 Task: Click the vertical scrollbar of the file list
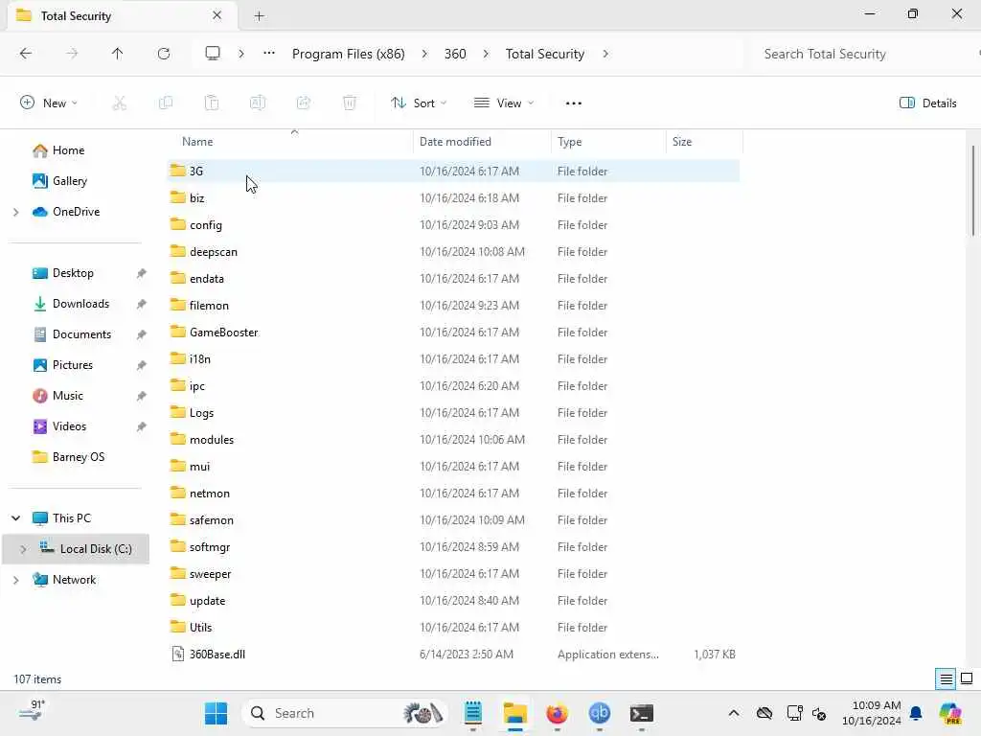point(973,191)
